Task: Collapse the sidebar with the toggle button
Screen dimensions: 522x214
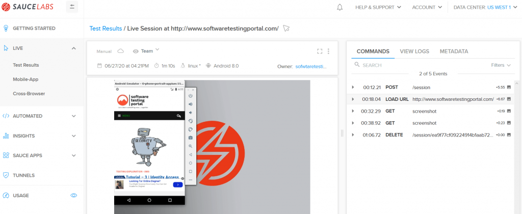Action: pos(72,7)
